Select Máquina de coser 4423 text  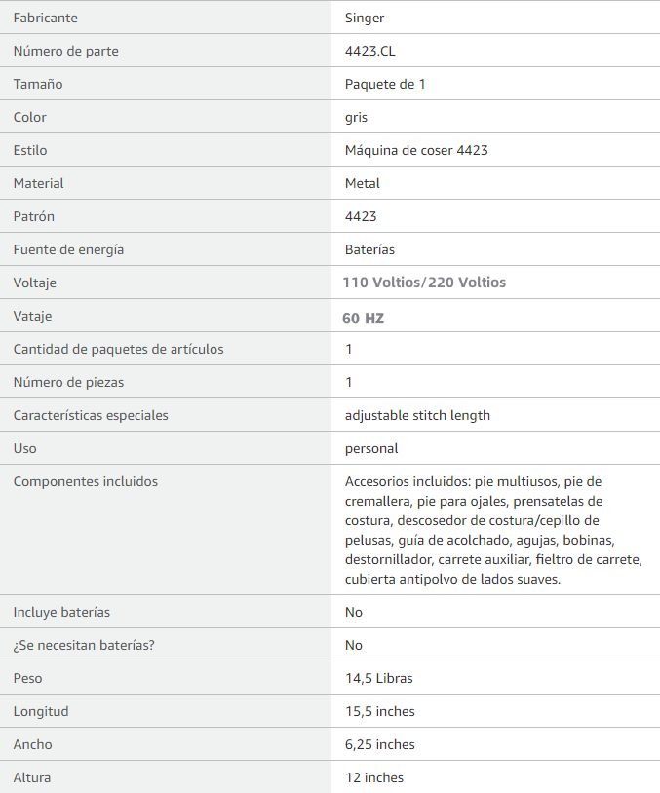point(416,150)
